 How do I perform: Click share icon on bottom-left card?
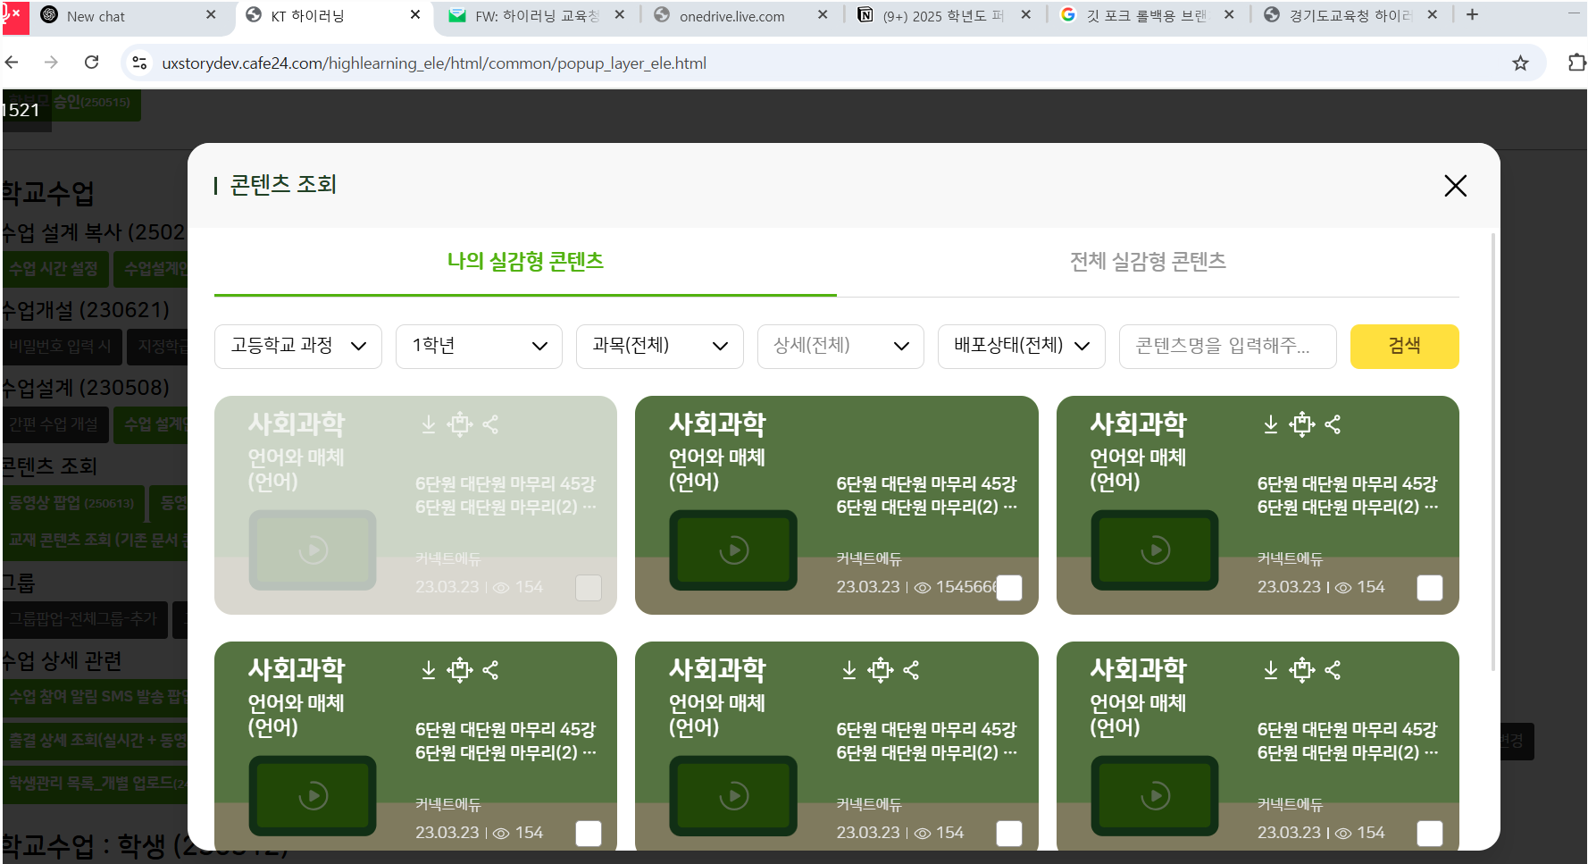(490, 670)
